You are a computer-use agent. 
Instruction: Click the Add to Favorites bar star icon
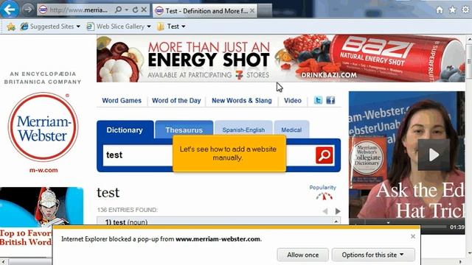point(11,26)
